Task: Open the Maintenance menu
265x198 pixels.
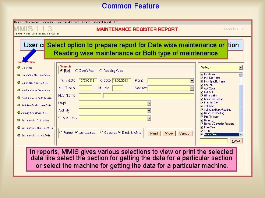Action: (32, 22)
